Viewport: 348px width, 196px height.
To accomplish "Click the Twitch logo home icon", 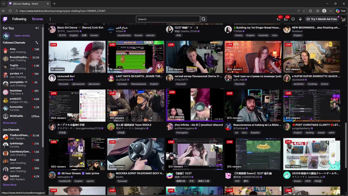I will (5, 19).
